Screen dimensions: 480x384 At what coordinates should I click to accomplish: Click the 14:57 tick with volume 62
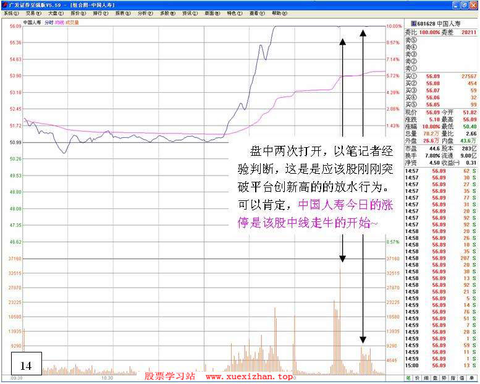tap(441, 171)
